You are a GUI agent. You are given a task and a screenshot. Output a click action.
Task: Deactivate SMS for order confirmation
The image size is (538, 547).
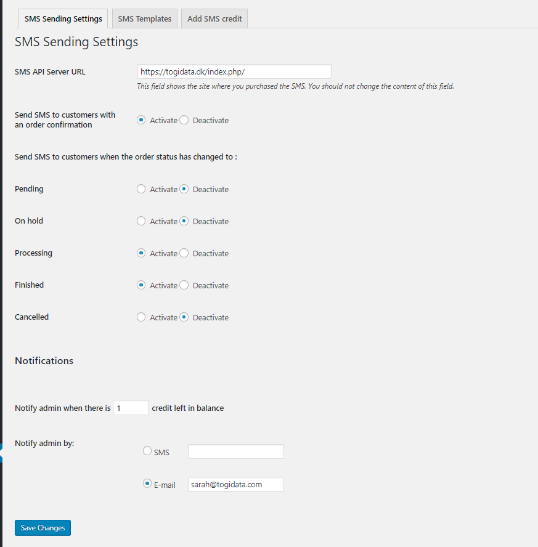(x=184, y=120)
